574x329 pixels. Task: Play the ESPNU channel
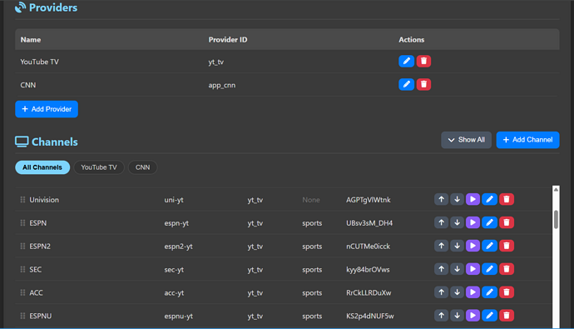[473, 316]
